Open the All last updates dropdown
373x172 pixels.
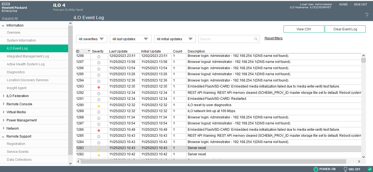(130, 39)
